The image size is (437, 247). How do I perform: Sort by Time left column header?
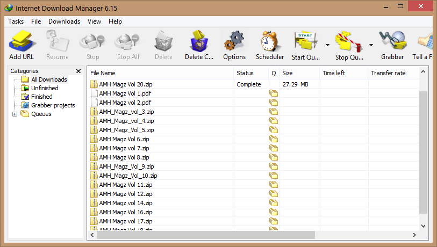point(344,73)
